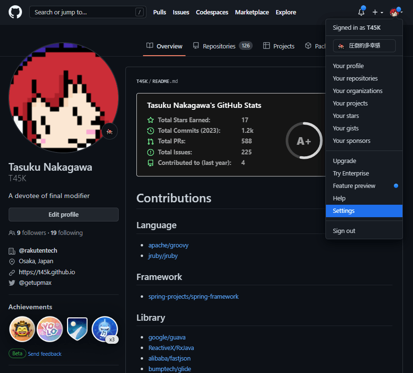Open Feature preview from the menu
Image resolution: width=413 pixels, height=373 pixels.
click(x=364, y=186)
